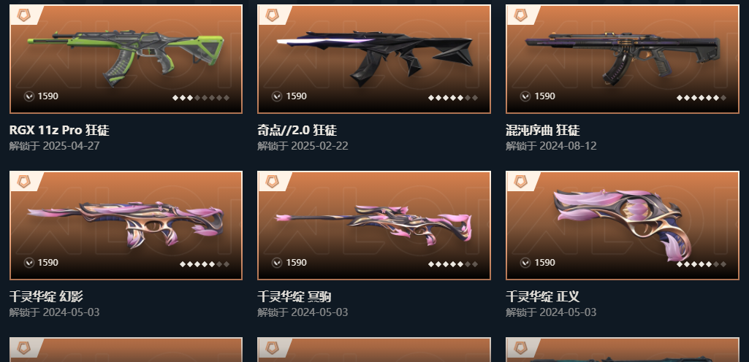Image resolution: width=749 pixels, height=362 pixels.
Task: Click the upgrade level diamonds on the 千灵华绽 冥驹 card
Action: [x=453, y=264]
